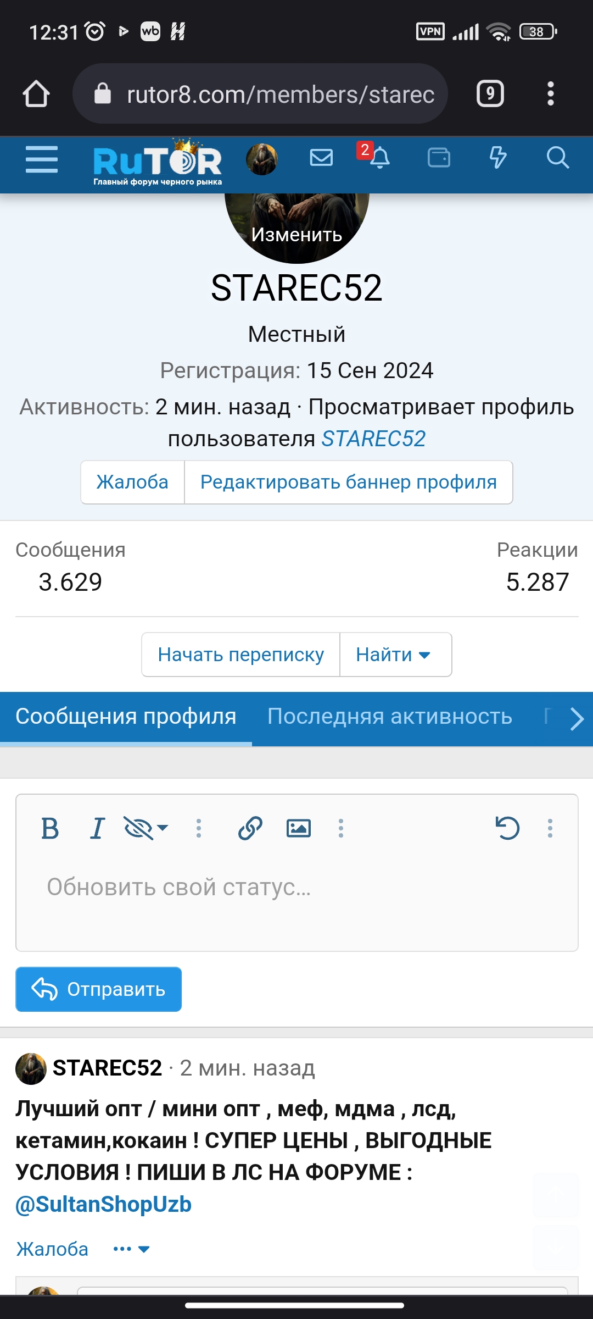Open the hamburger navigation menu
The height and width of the screenshot is (1319, 593).
(42, 159)
